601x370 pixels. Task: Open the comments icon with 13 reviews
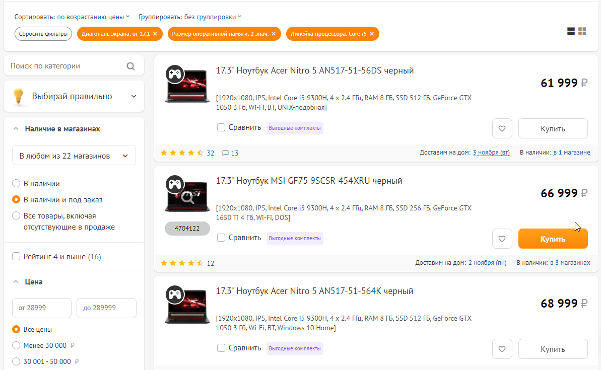(x=225, y=153)
